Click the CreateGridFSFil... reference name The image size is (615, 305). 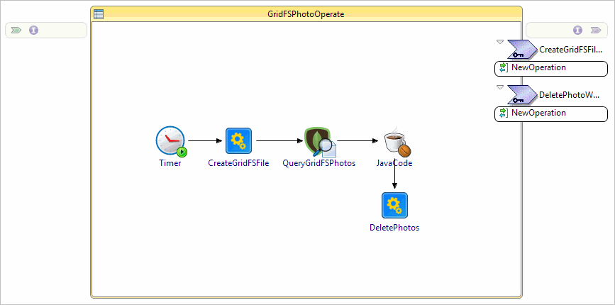tap(570, 50)
